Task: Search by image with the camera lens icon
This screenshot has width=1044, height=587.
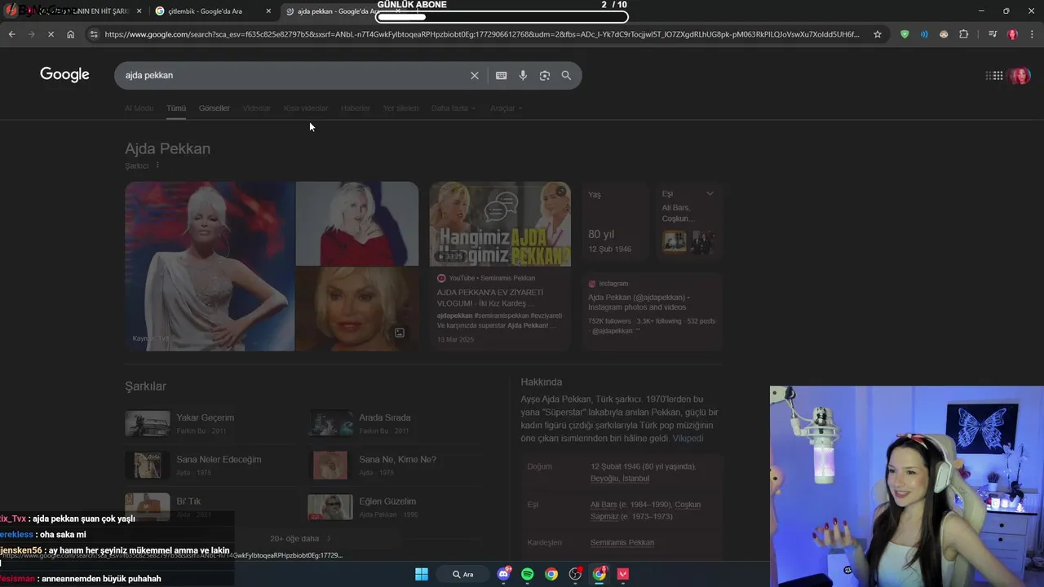Action: [x=545, y=75]
